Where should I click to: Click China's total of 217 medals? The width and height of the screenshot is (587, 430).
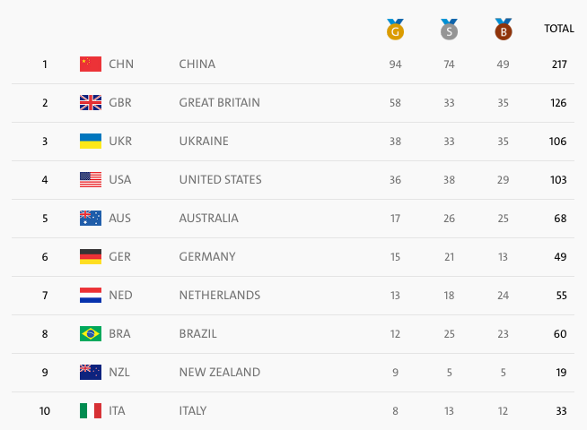tap(558, 64)
